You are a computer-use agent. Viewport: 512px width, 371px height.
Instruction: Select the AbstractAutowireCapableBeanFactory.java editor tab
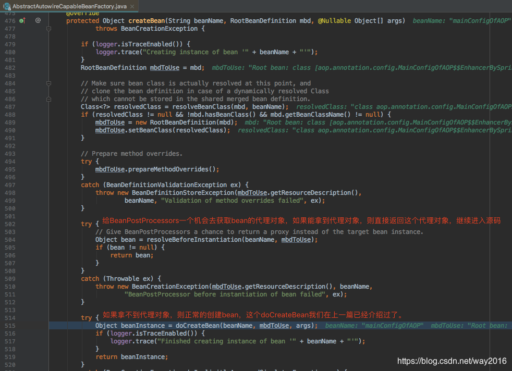click(69, 6)
